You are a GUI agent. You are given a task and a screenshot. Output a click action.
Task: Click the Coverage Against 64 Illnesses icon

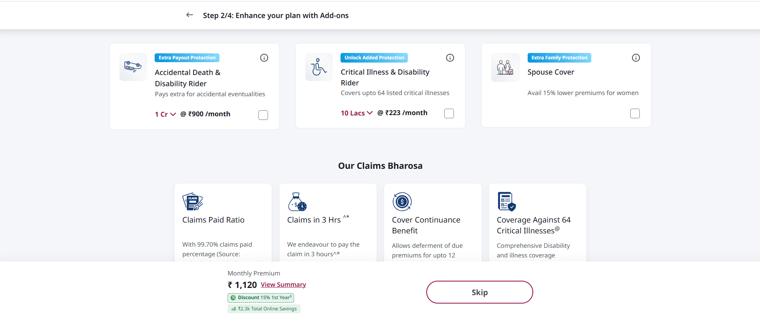tap(506, 202)
